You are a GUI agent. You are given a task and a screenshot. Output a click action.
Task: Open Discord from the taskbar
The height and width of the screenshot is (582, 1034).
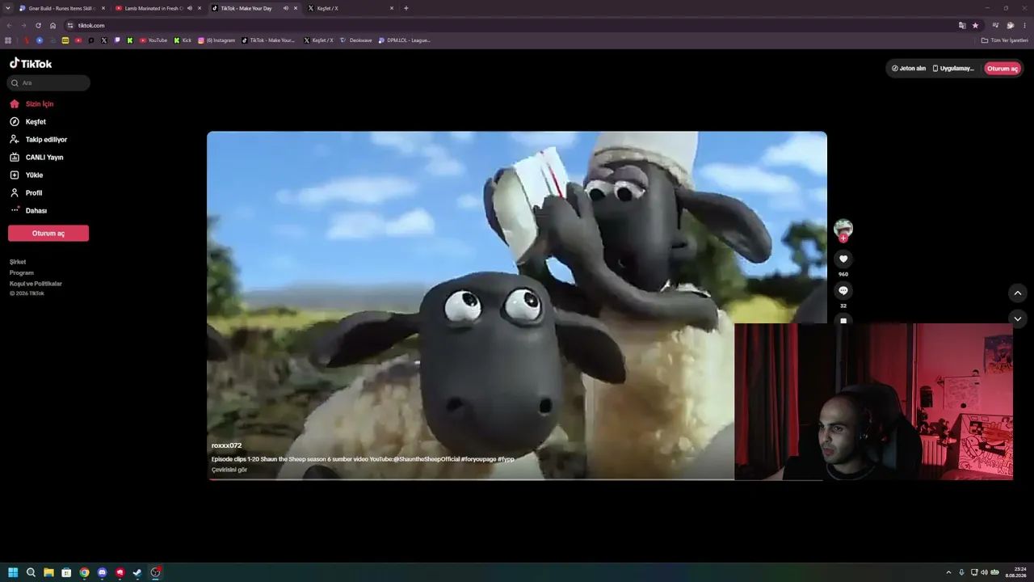click(x=102, y=572)
